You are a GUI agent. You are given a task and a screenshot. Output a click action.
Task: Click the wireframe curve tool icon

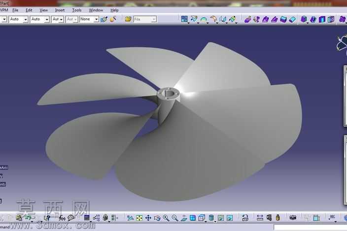(x=194, y=19)
